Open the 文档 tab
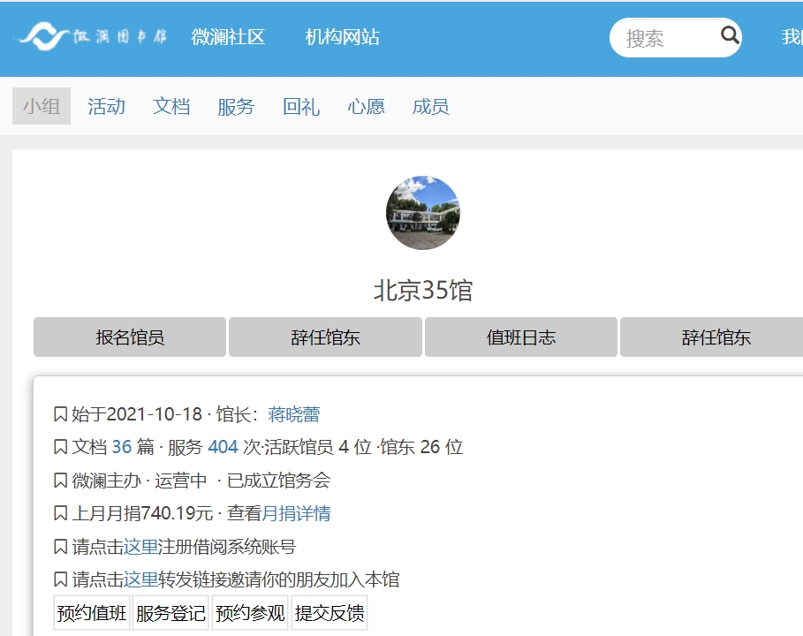This screenshot has width=803, height=636. coord(171,107)
